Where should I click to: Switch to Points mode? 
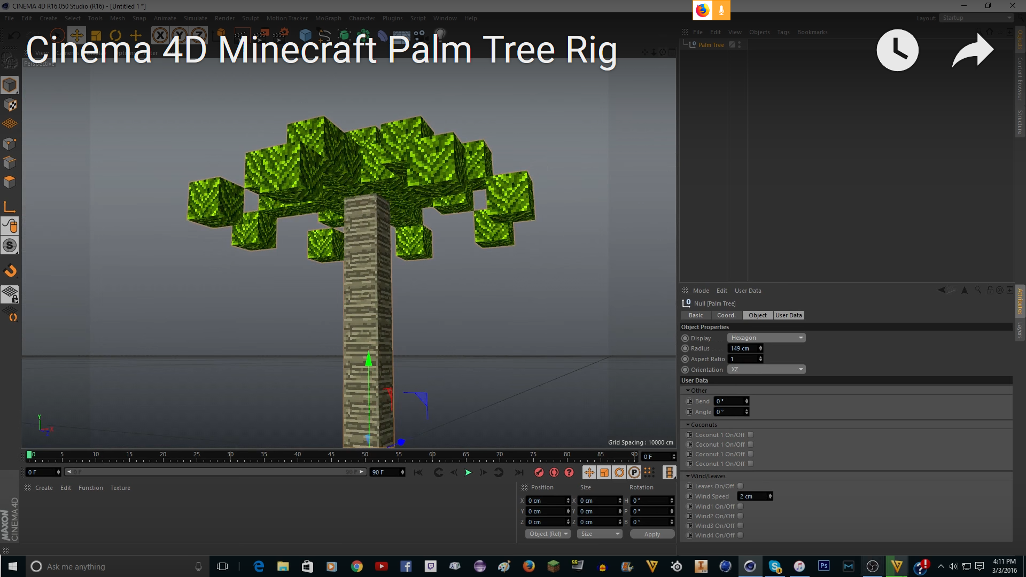[10, 143]
